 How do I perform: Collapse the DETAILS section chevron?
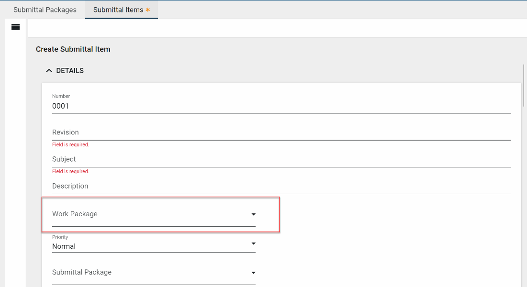pos(49,71)
